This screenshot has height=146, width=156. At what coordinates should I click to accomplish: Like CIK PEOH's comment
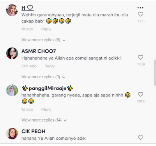(x=140, y=138)
